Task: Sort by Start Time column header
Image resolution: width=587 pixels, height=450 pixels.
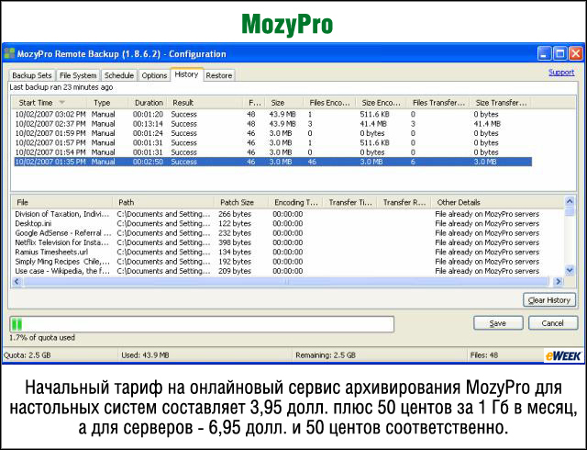Action: tap(50, 102)
